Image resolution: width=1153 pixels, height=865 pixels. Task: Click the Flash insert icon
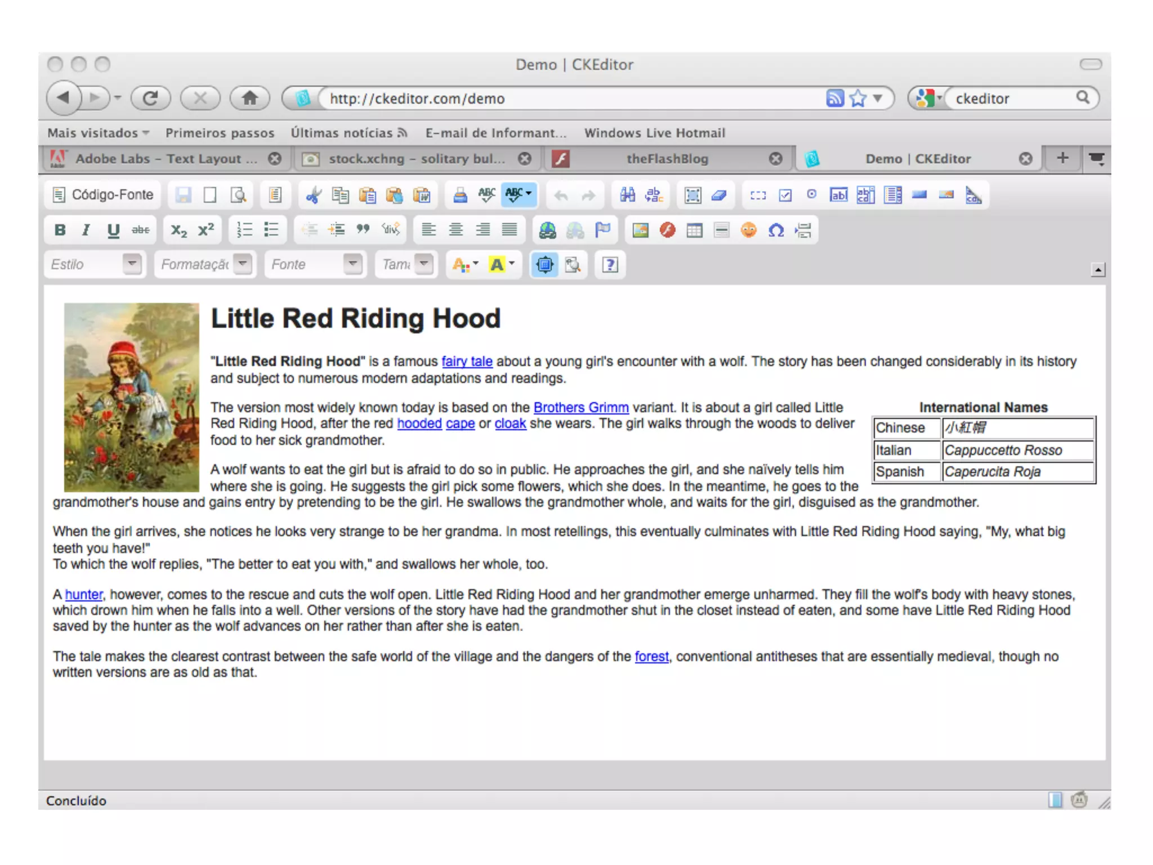[667, 230]
